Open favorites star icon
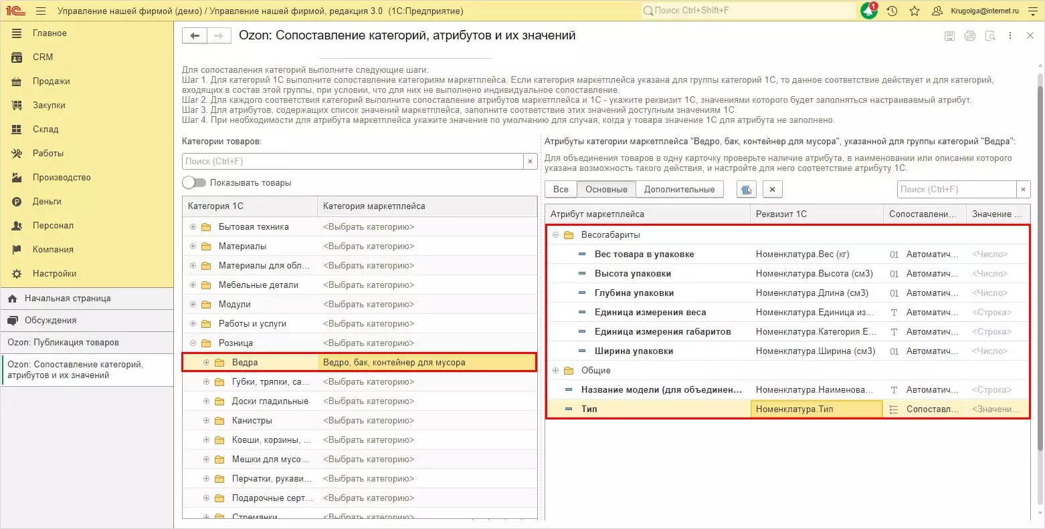1045x529 pixels. (915, 11)
